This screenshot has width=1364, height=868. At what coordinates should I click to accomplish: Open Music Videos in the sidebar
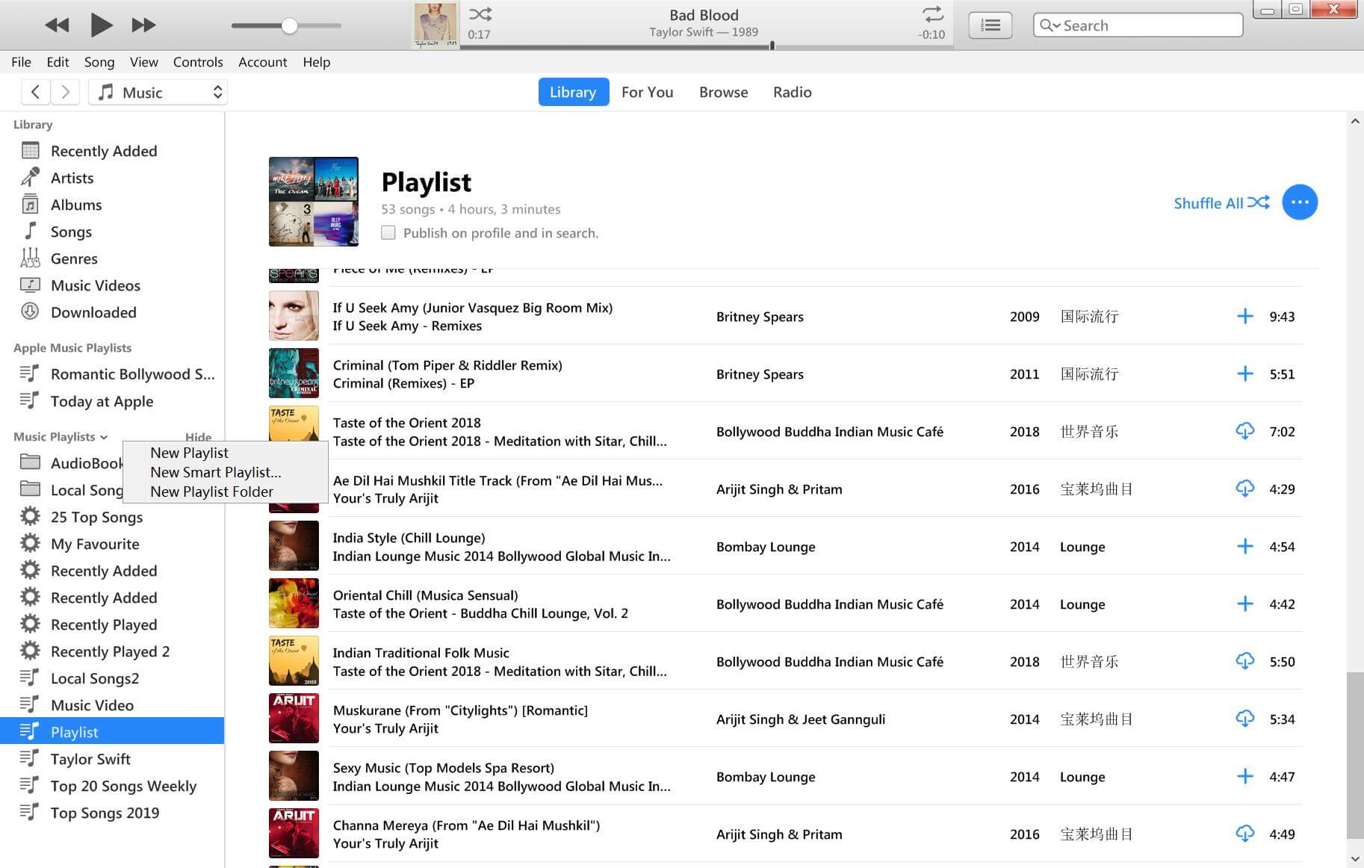pos(96,285)
